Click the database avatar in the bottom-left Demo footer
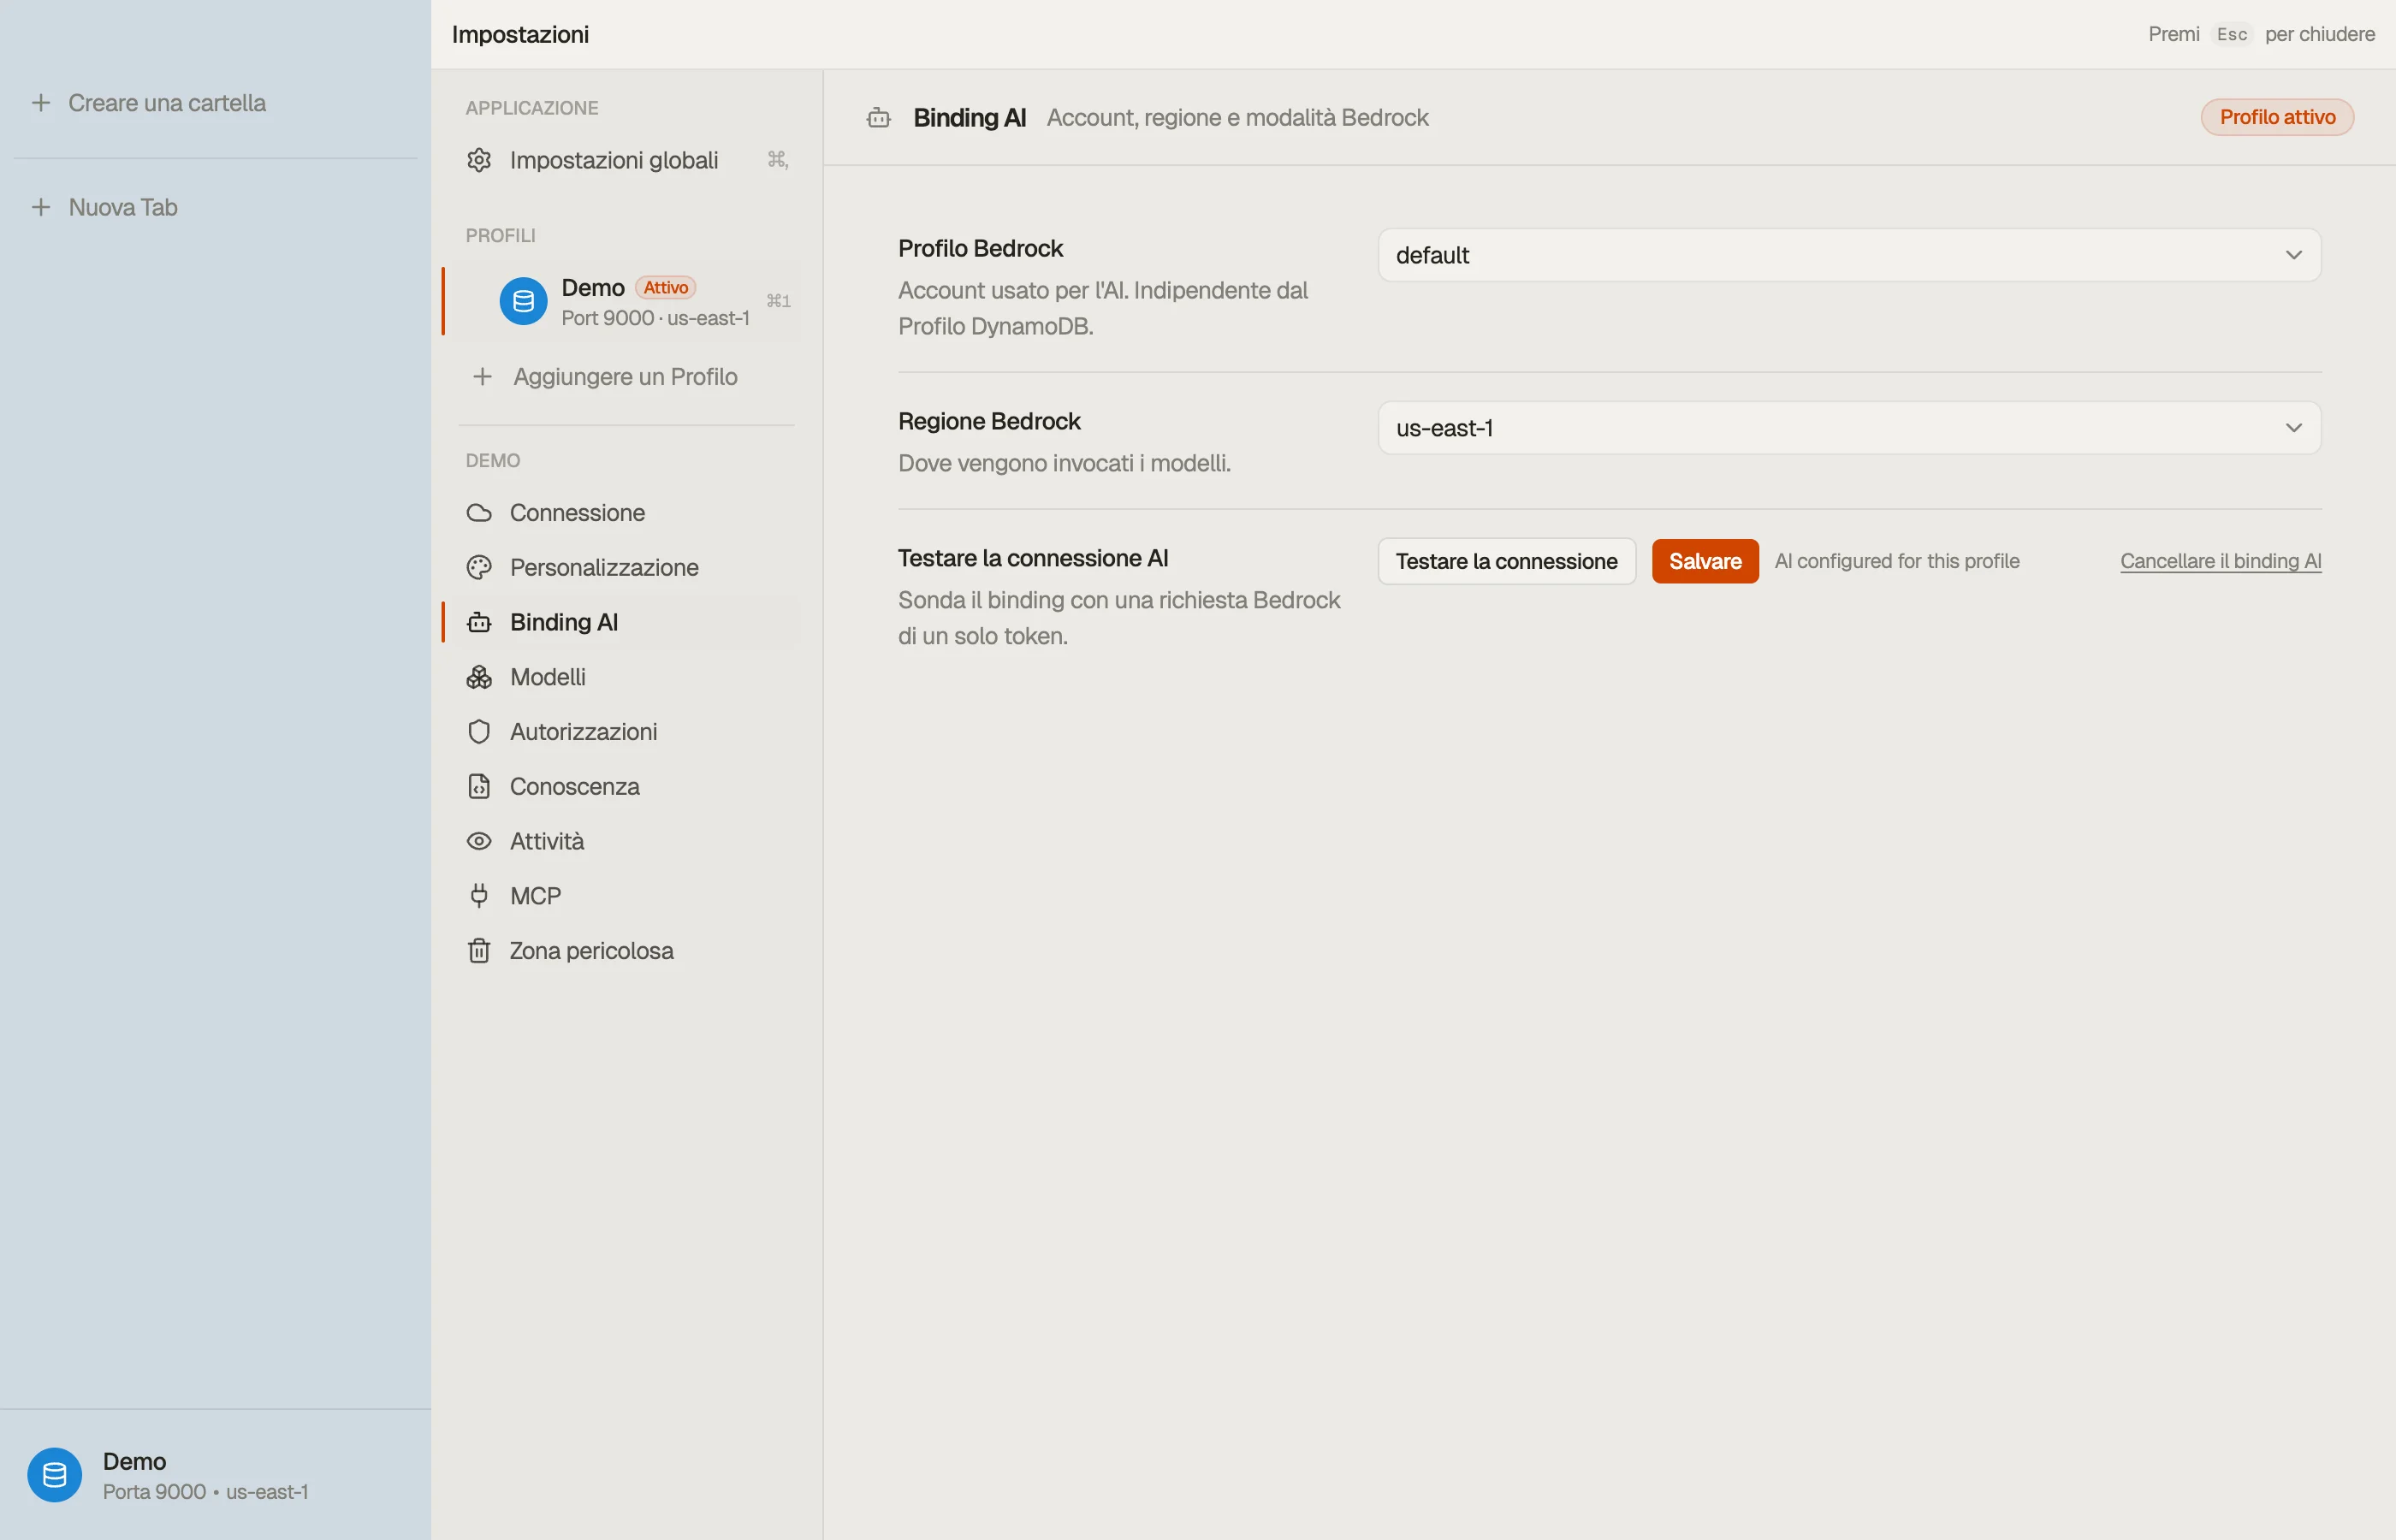This screenshot has height=1540, width=2396. coord(54,1475)
